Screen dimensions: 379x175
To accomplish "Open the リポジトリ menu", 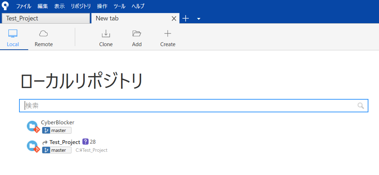I will click(80, 6).
